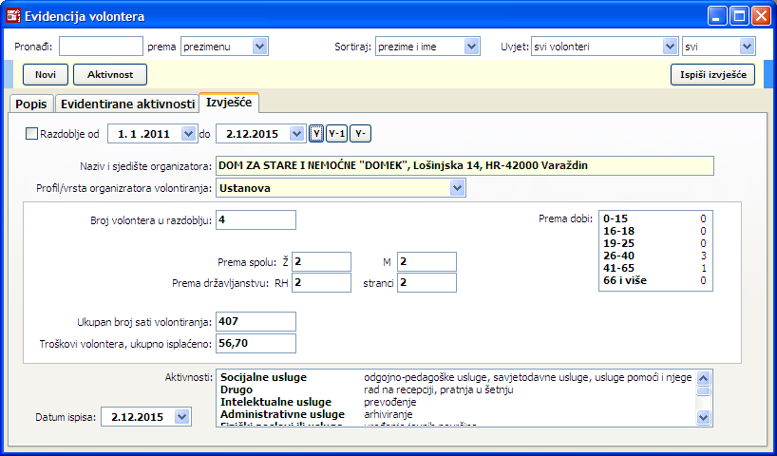Expand the Uvjet svi volonteri dropdown
Image resolution: width=777 pixels, height=456 pixels.
tap(671, 47)
